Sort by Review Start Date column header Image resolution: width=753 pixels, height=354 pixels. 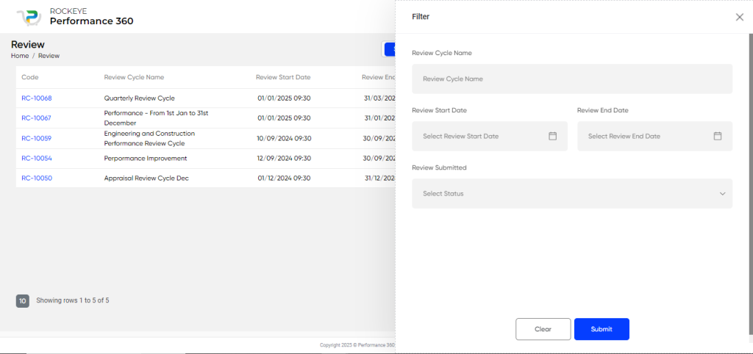click(x=283, y=77)
